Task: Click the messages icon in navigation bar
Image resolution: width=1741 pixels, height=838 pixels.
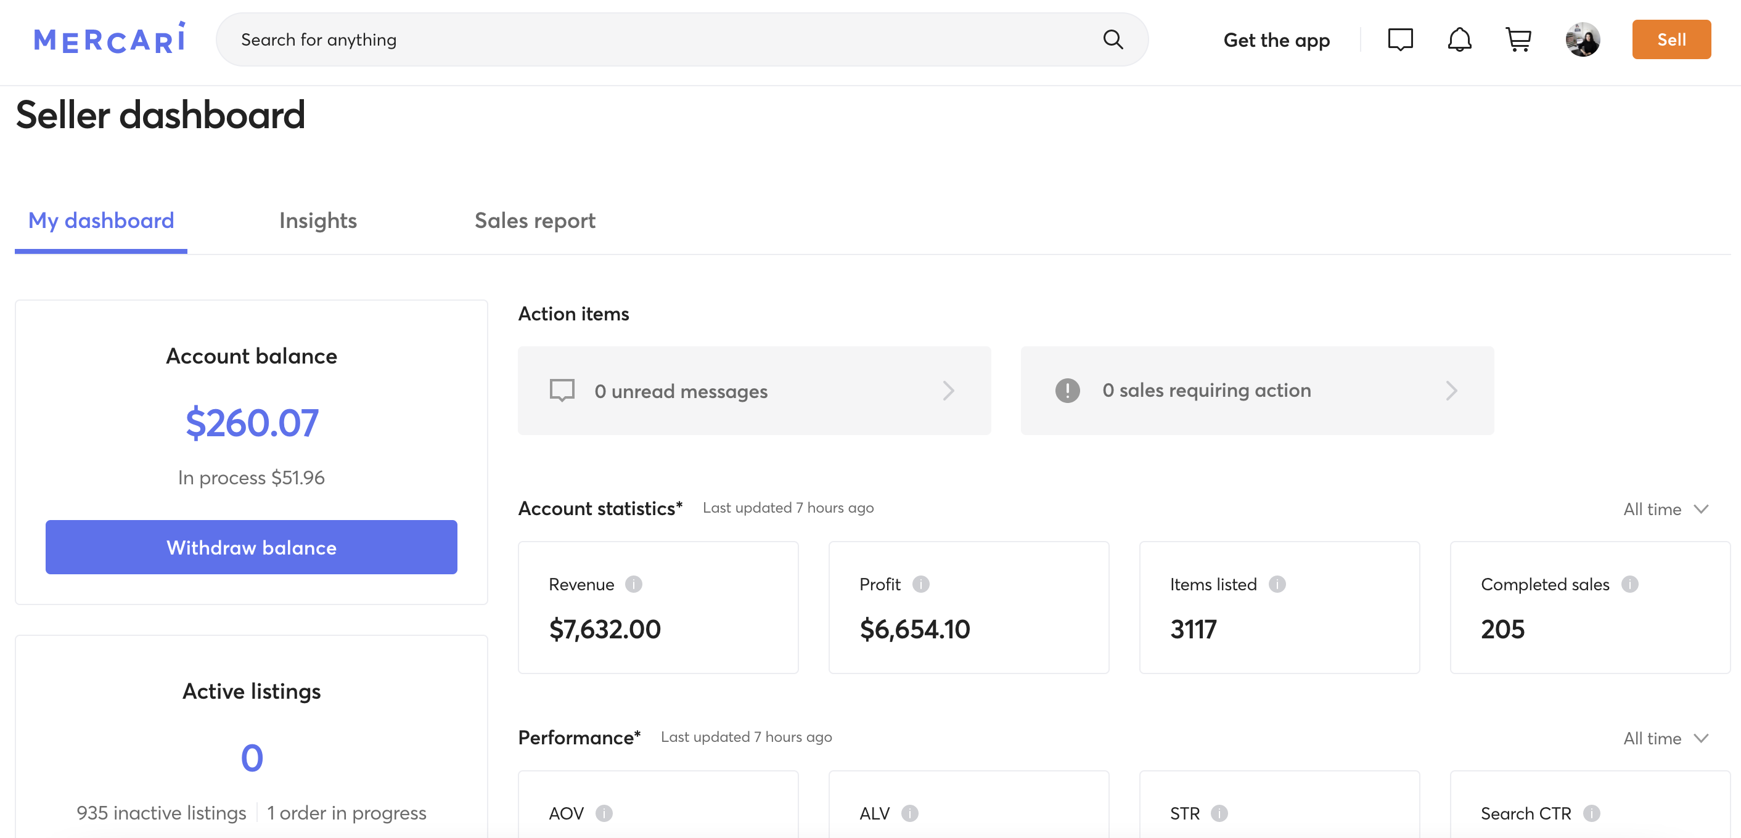Action: [x=1401, y=38]
